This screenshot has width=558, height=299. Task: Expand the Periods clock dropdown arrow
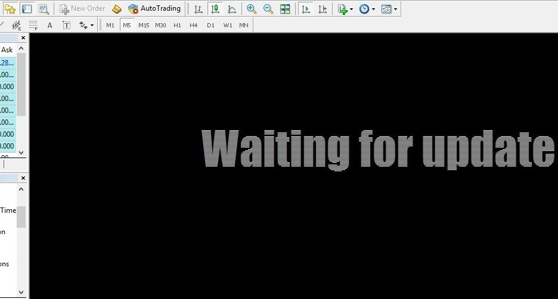(373, 10)
